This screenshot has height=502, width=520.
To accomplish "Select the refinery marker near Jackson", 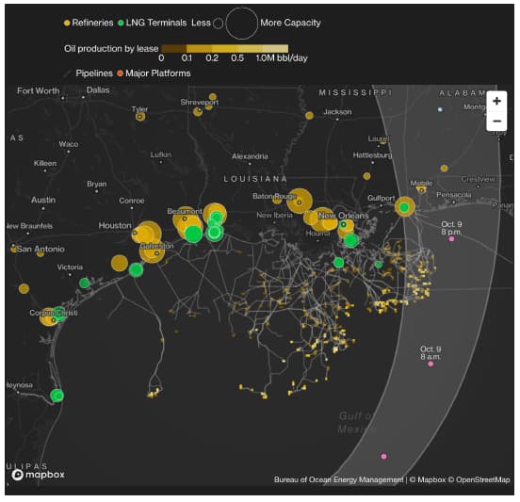I will point(309,116).
